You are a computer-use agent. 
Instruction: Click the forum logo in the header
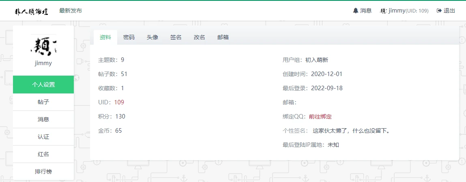click(x=32, y=11)
